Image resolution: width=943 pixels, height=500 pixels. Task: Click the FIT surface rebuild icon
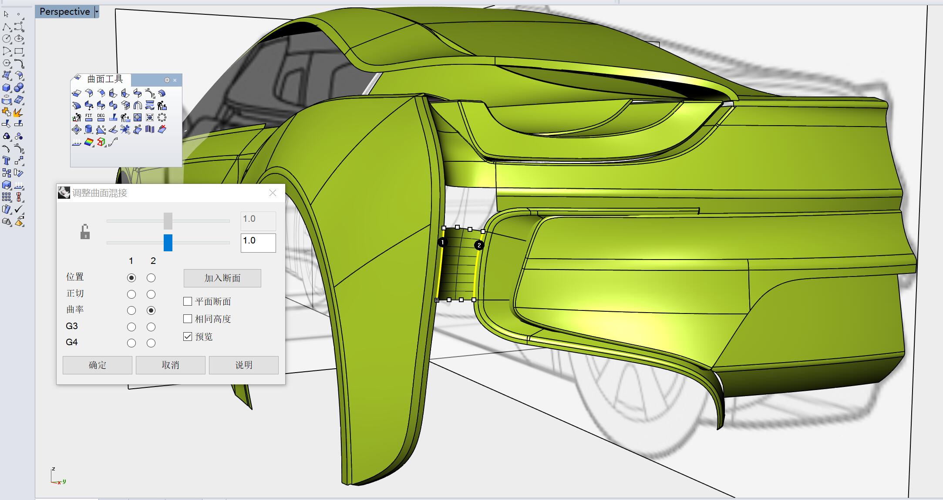pos(89,117)
